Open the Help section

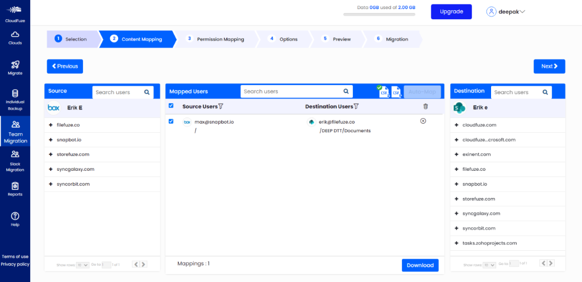coord(15,220)
